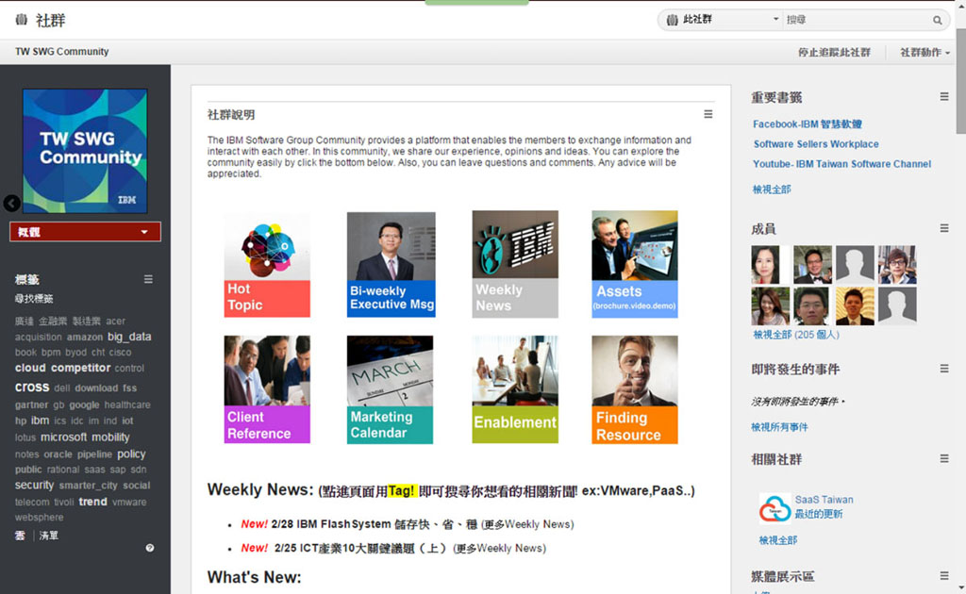
Task: Open the 媒體展示區 widget menu icon
Action: (943, 575)
